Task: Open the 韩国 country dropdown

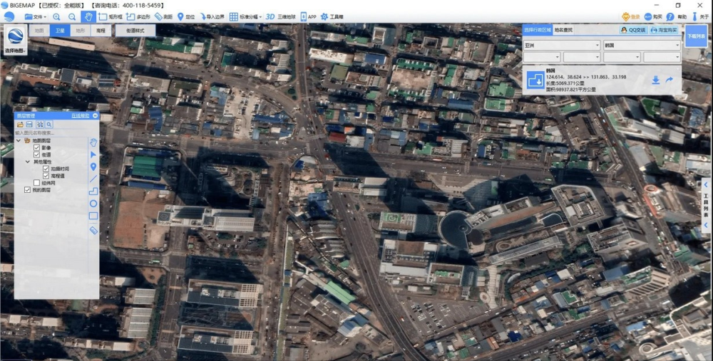Action: tap(642, 46)
